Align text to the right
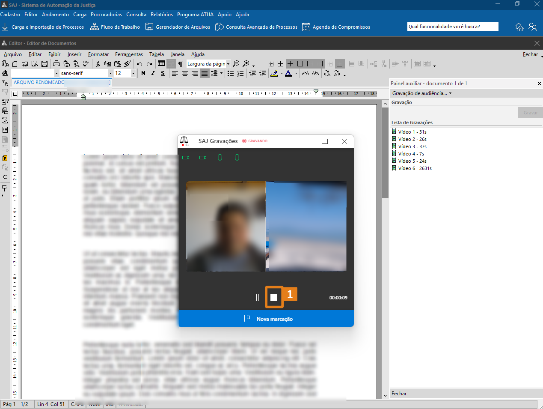The image size is (543, 409). (x=195, y=73)
